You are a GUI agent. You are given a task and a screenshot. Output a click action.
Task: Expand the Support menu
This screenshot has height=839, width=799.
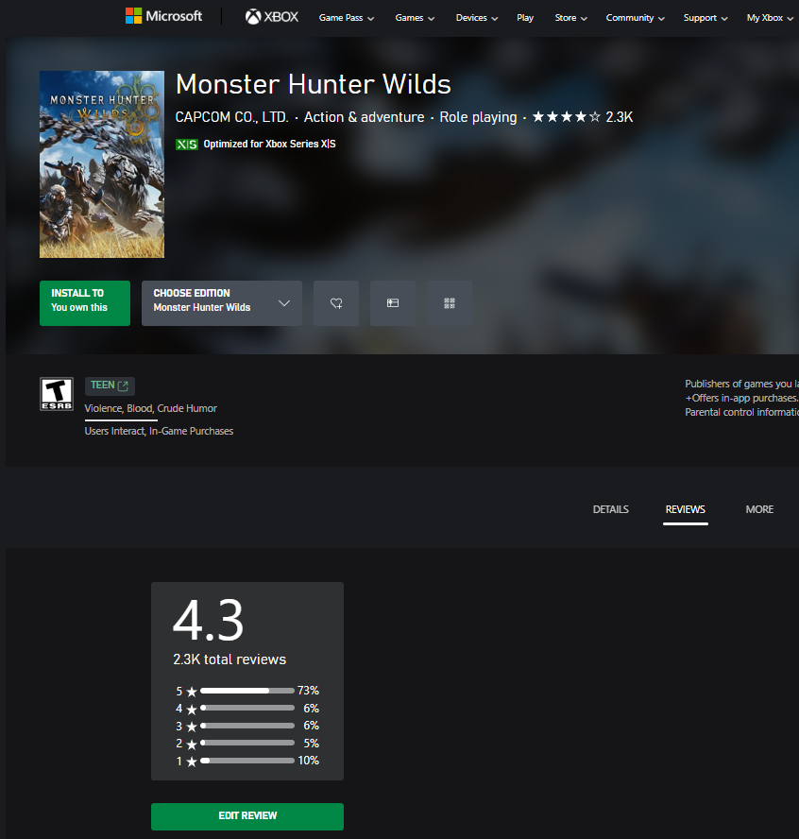tap(705, 18)
